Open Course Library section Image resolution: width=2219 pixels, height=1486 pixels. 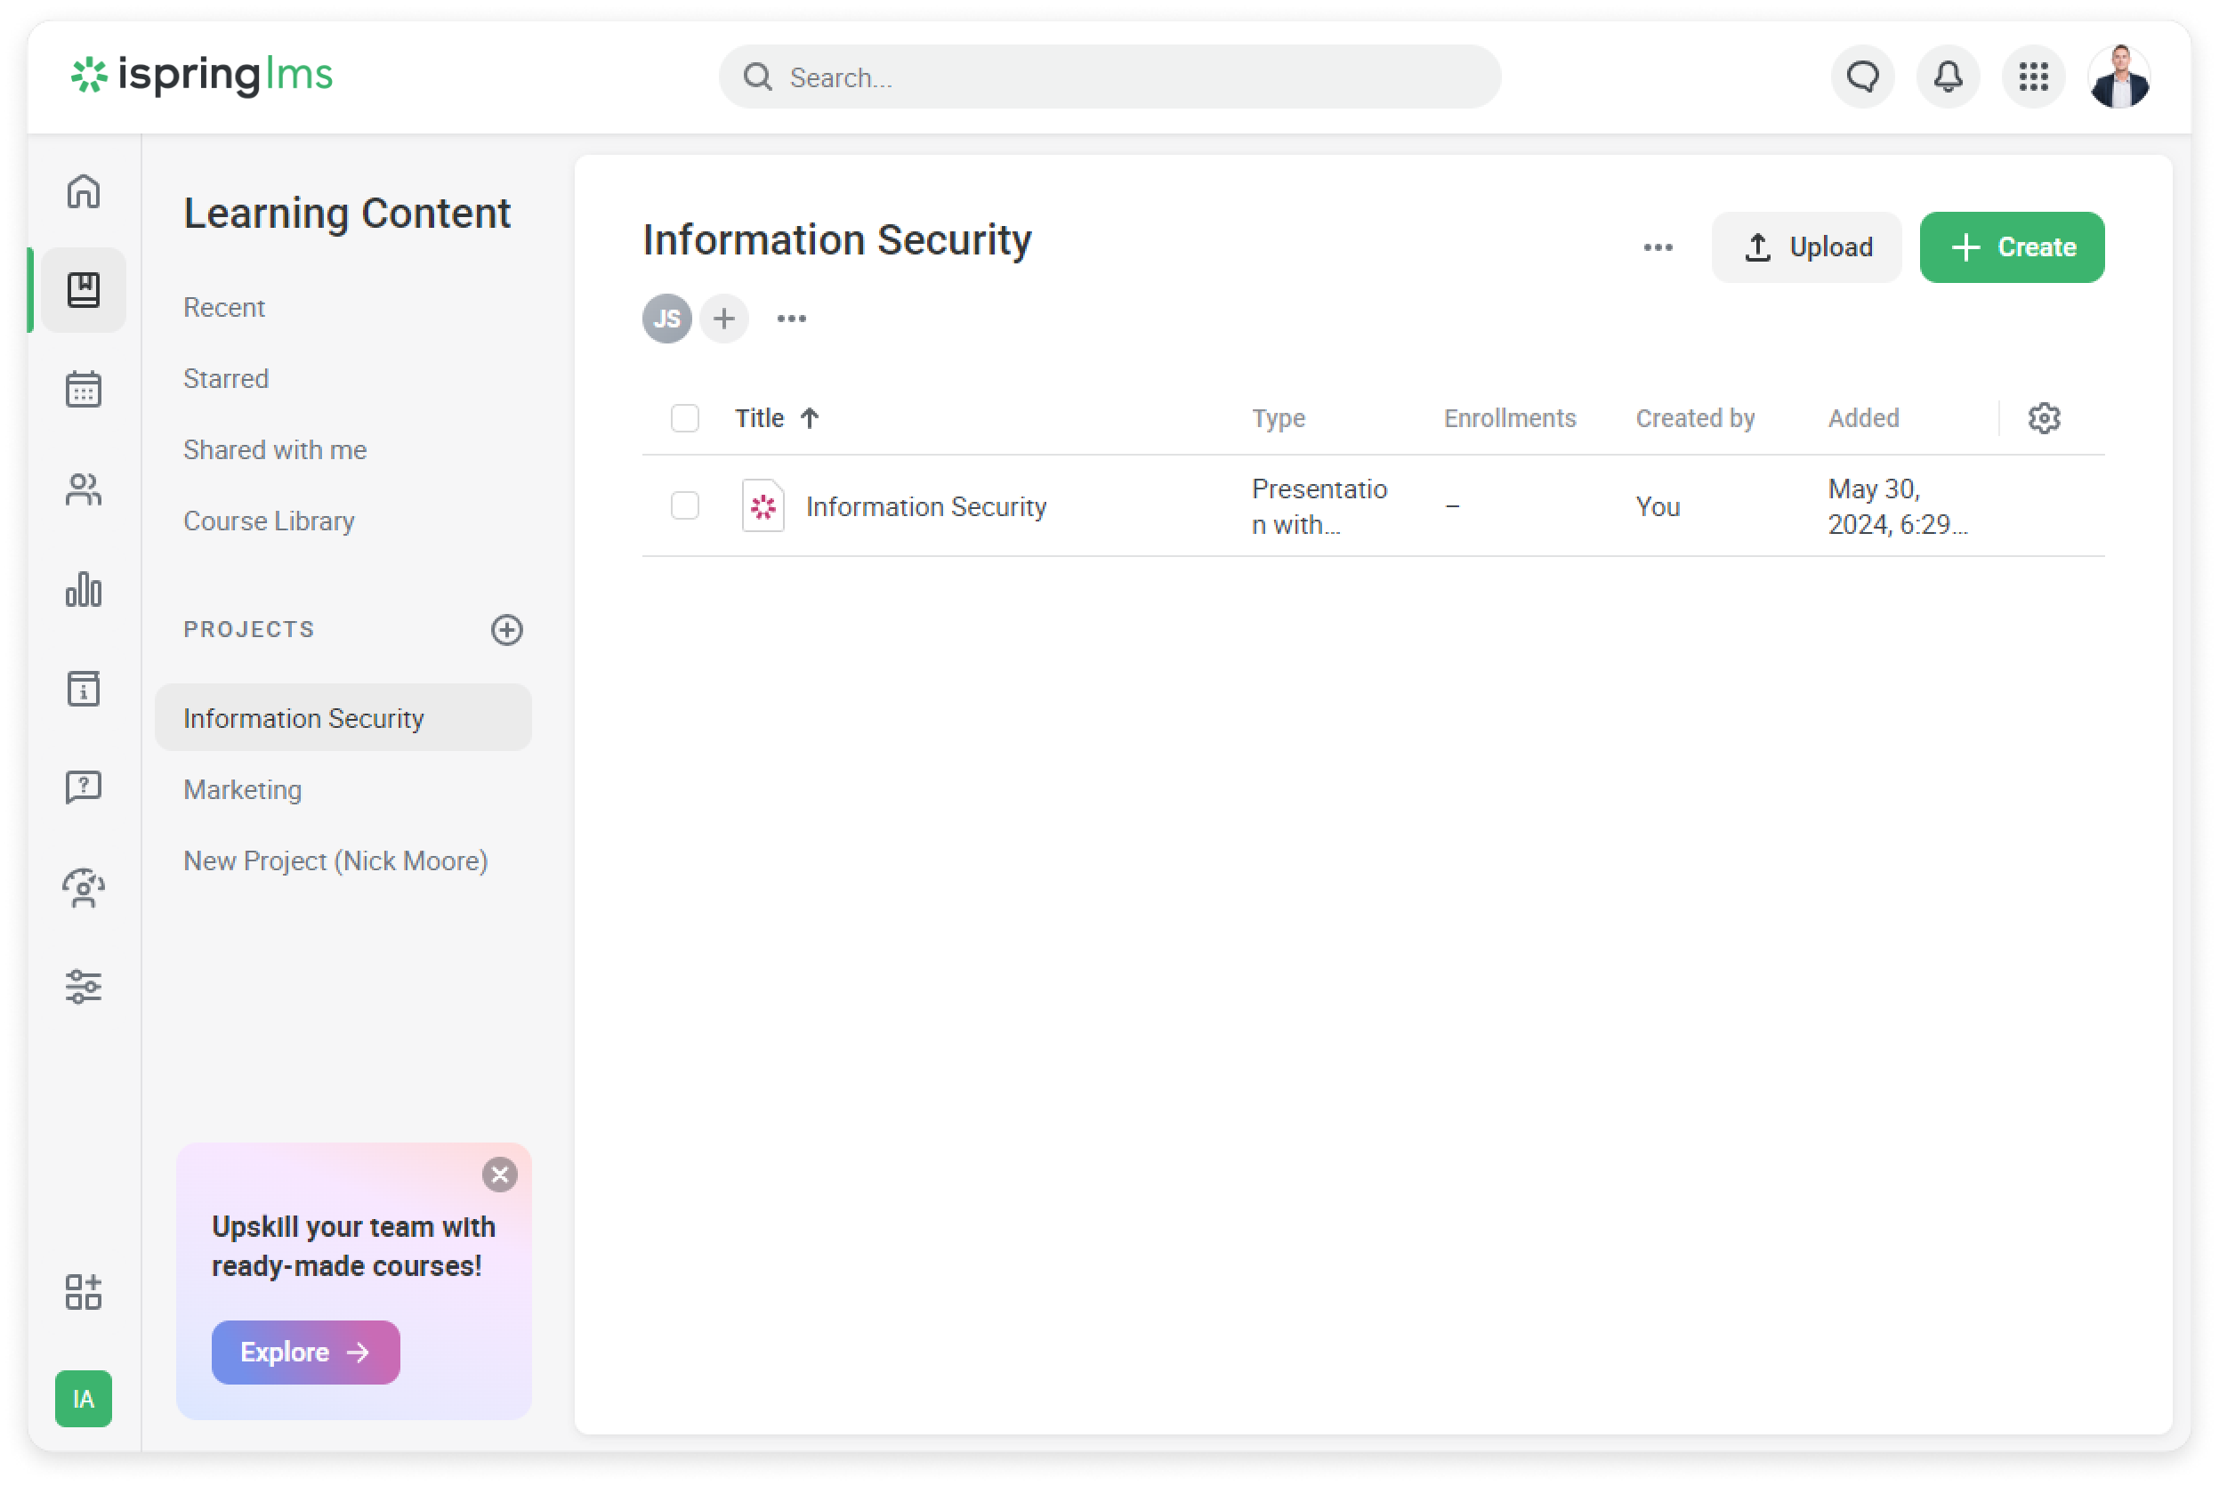click(x=269, y=521)
